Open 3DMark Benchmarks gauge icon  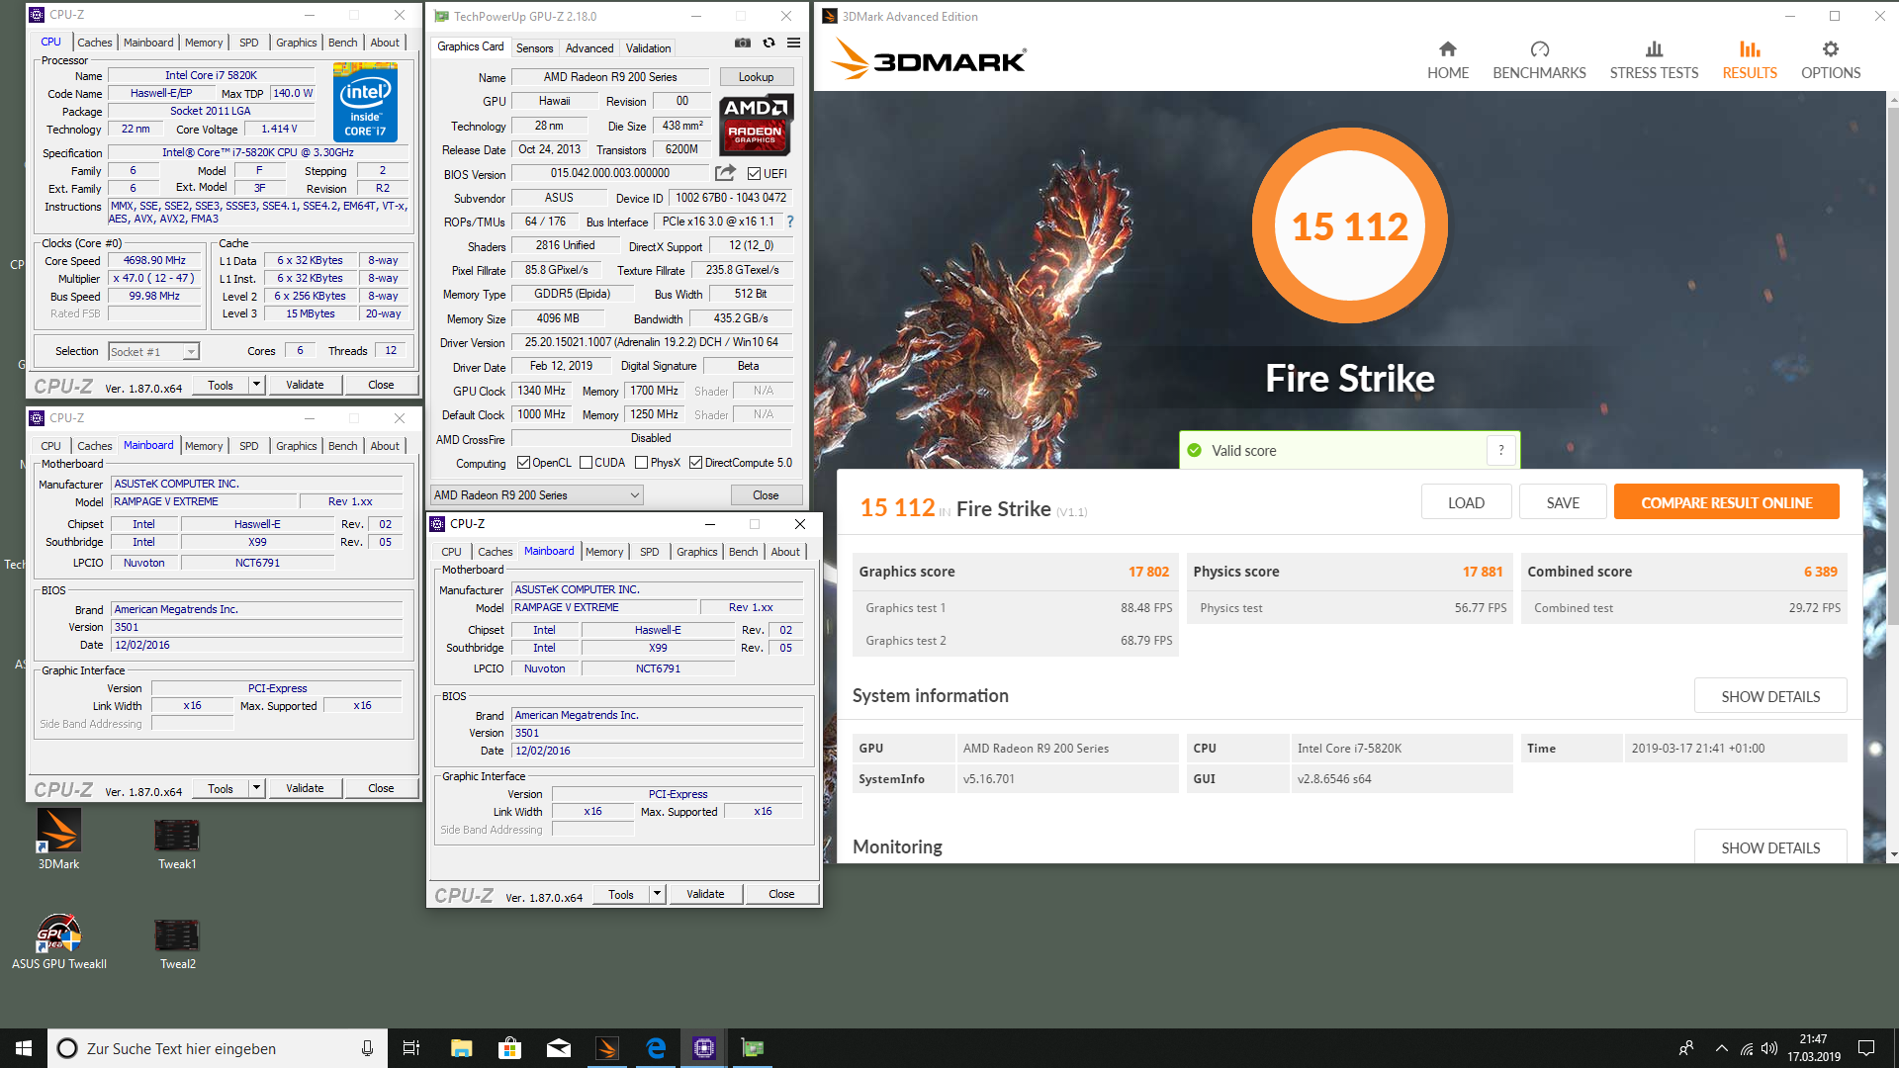point(1539,48)
